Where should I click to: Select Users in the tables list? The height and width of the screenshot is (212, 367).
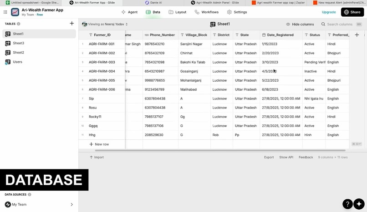pyautogui.click(x=39, y=62)
